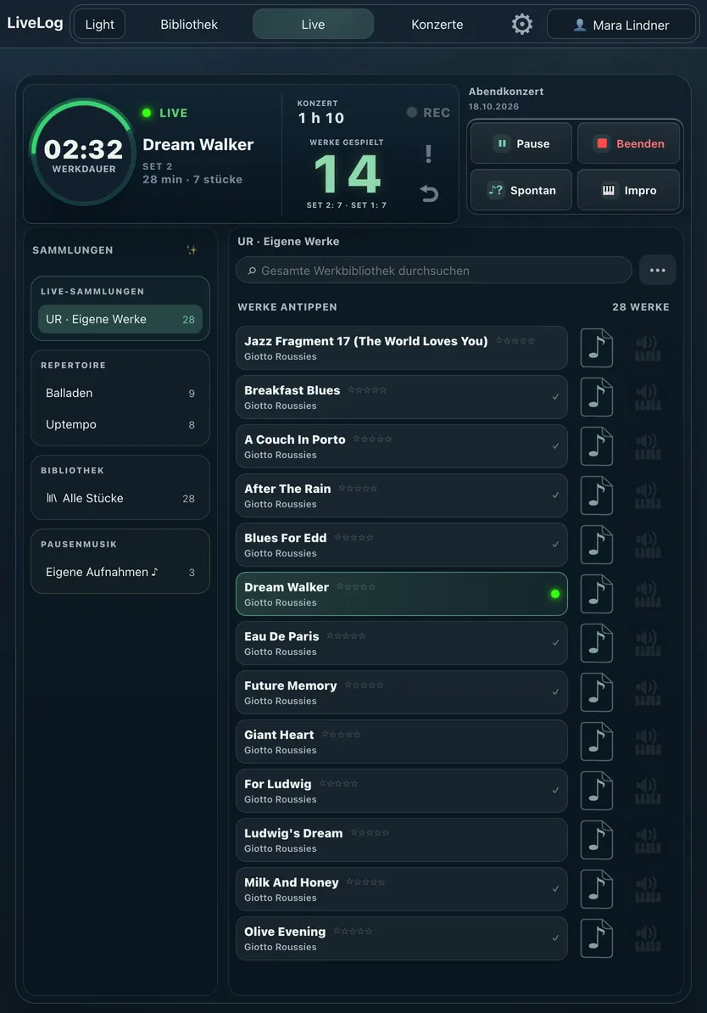Click the exclamation mark icon
The width and height of the screenshot is (707, 1013).
coord(428,154)
